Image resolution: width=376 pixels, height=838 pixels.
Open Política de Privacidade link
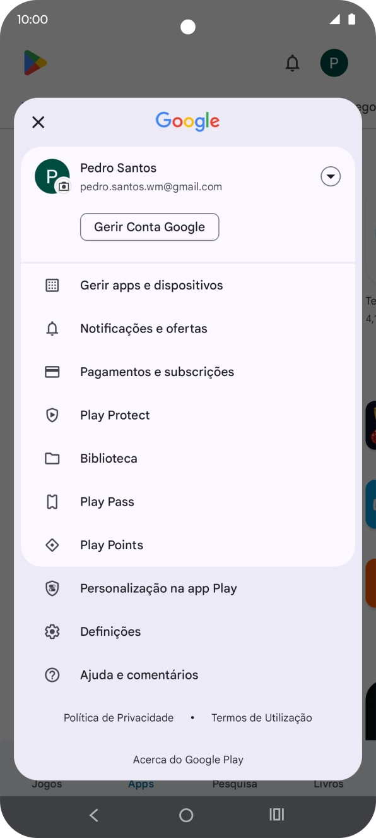pos(118,717)
